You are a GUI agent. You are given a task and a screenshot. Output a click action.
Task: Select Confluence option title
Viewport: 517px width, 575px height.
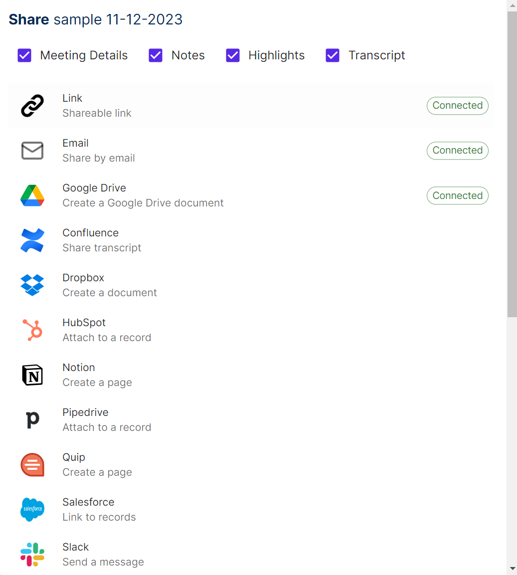click(91, 233)
